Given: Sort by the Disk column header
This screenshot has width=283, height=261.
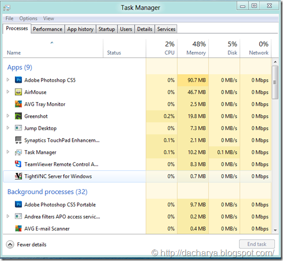Looking at the screenshot, I should [224, 49].
